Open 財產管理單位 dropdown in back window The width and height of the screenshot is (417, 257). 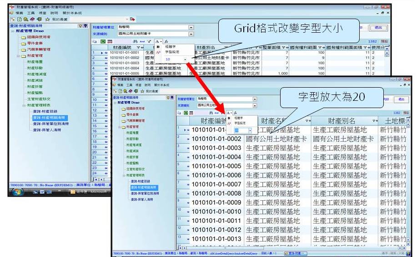coord(191,27)
